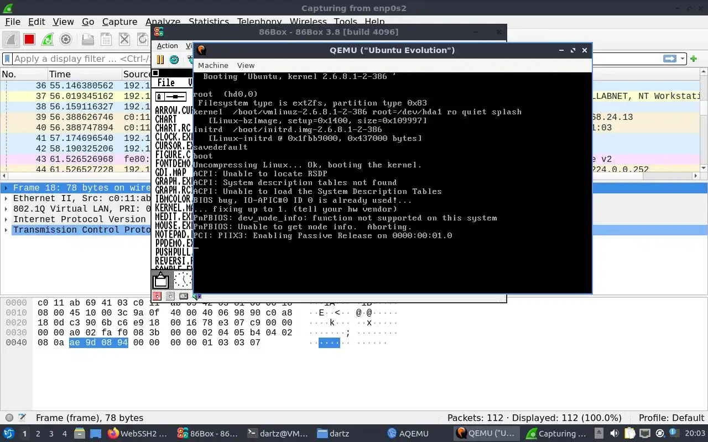
Task: Start capture with Wireshark shark fin icon
Action: [11, 39]
